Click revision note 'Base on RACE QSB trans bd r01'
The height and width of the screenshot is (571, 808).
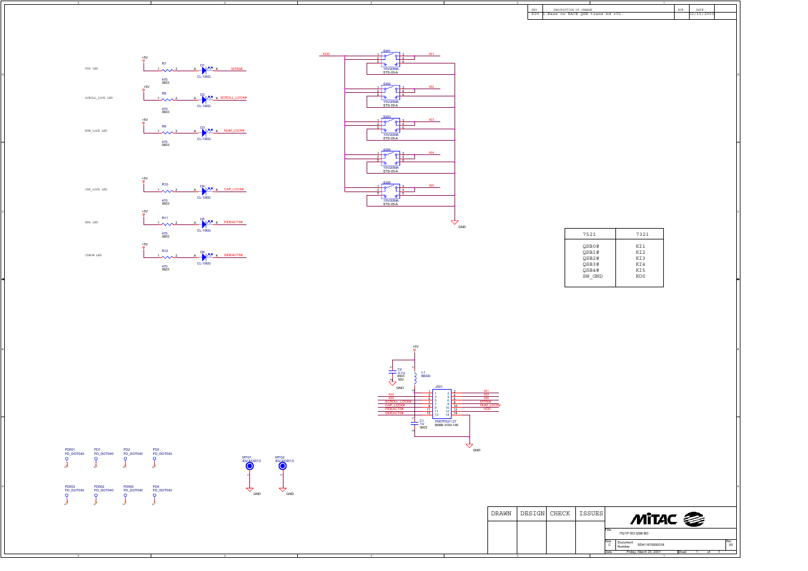(x=585, y=14)
